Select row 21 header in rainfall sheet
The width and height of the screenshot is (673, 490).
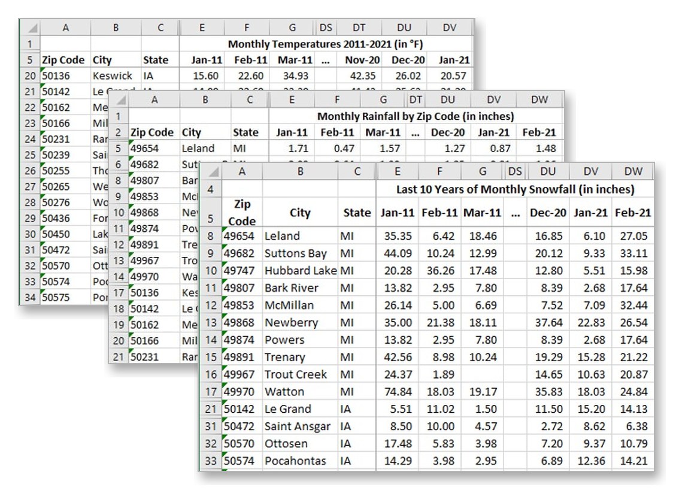119,356
